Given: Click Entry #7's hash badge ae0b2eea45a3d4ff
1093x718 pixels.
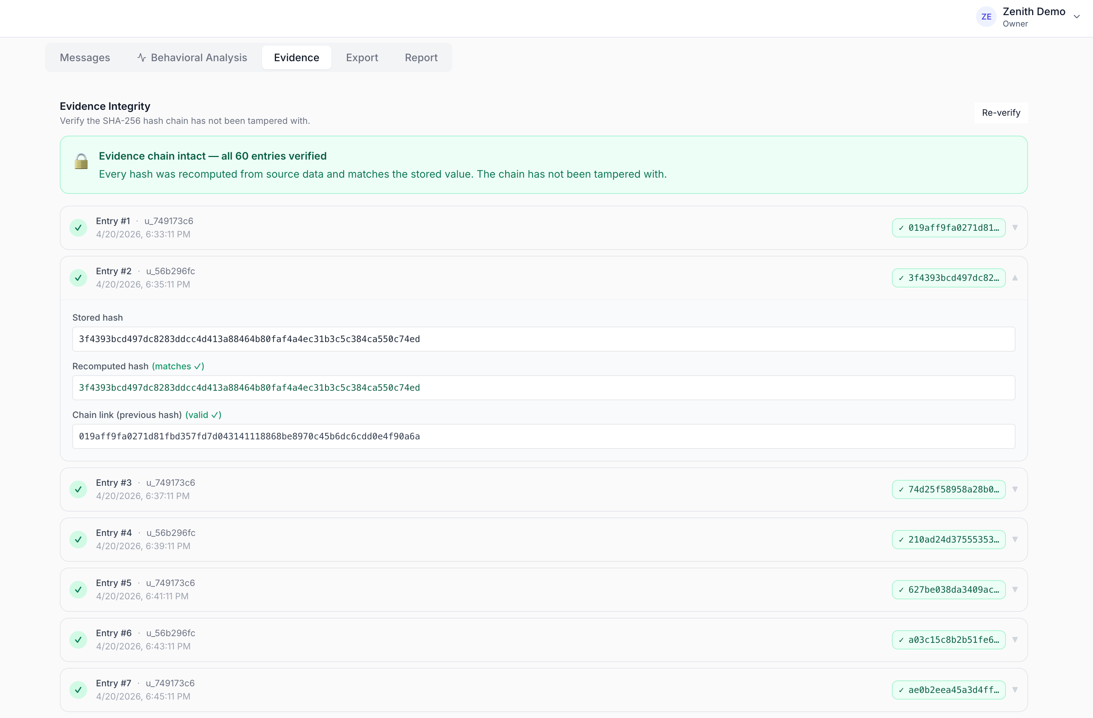Looking at the screenshot, I should pyautogui.click(x=949, y=690).
